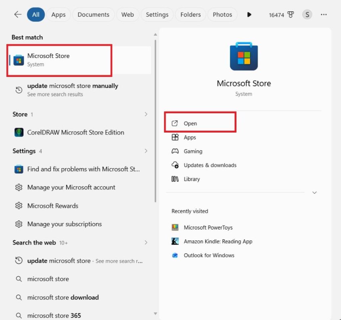The width and height of the screenshot is (341, 320).
Task: Click the Library books icon
Action: [x=175, y=179]
